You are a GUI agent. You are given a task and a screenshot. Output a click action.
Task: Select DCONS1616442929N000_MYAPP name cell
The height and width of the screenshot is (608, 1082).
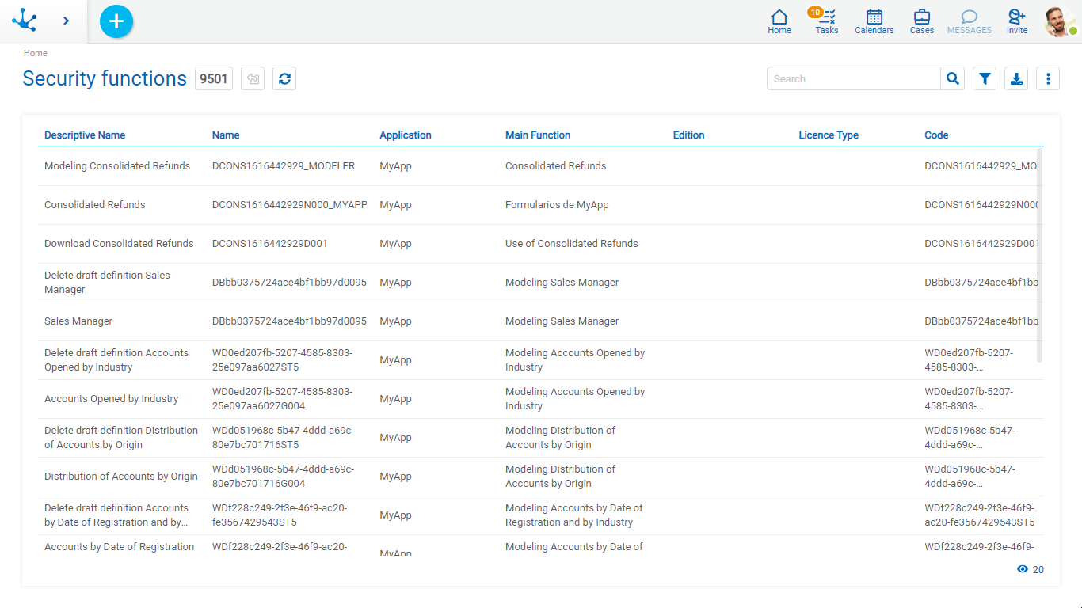point(290,205)
